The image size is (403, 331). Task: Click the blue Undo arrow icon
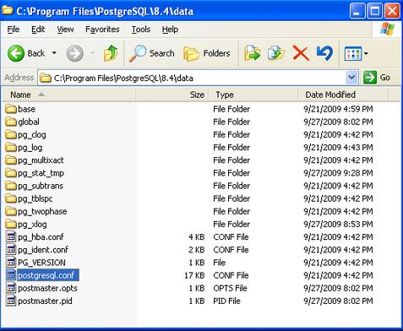click(x=324, y=53)
